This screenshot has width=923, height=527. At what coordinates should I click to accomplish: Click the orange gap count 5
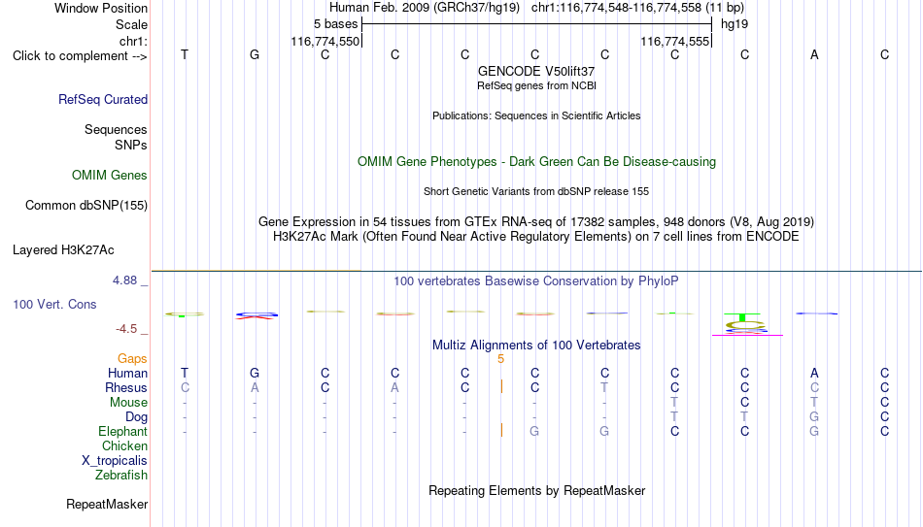(x=501, y=359)
